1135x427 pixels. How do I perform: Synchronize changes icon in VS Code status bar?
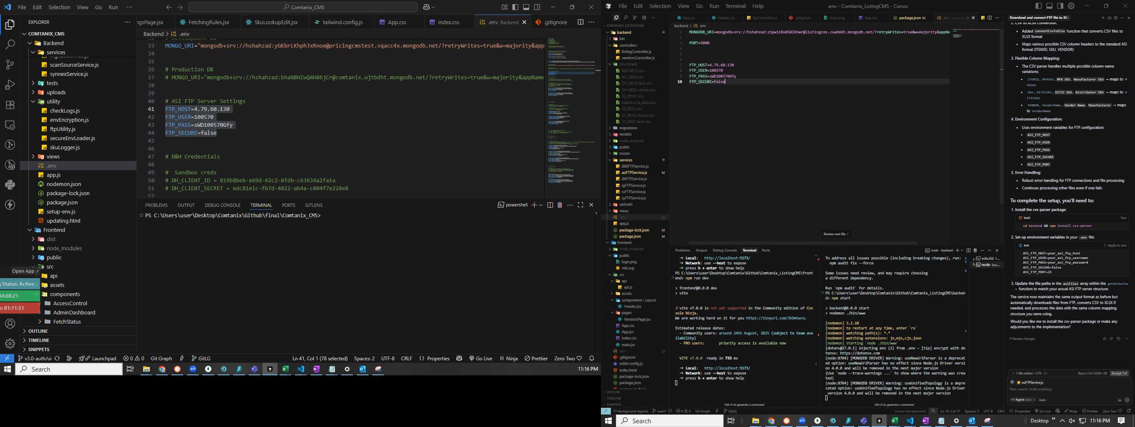pyautogui.click(x=57, y=358)
